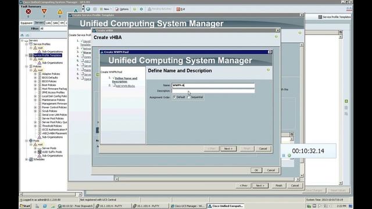The image size is (372, 209).
Task: Switch to the VM tab
Action: 62,23
